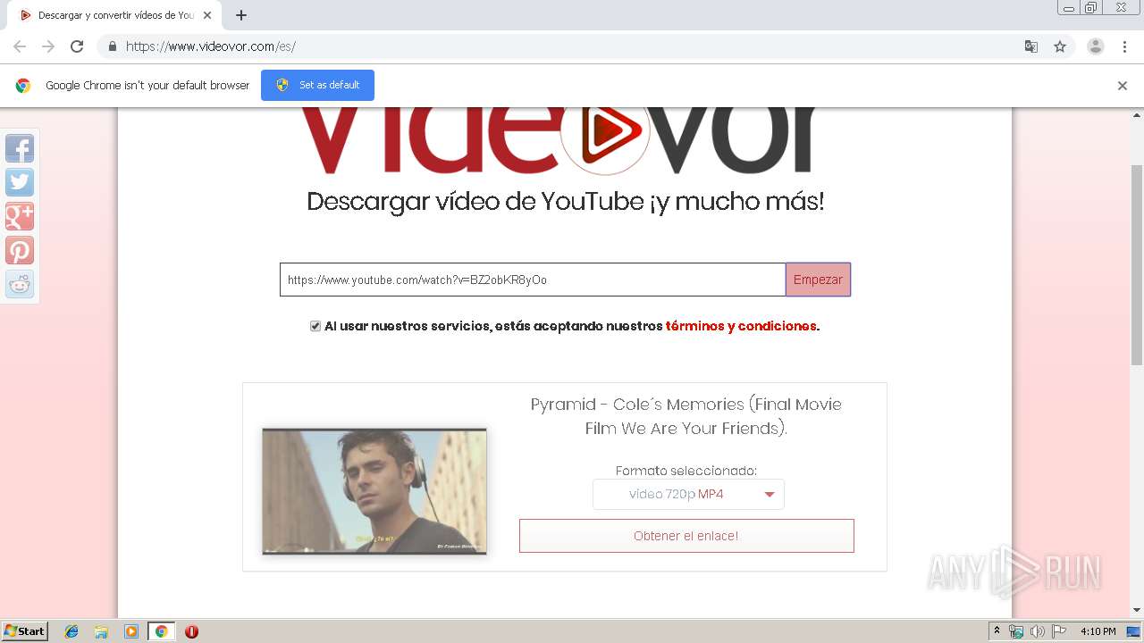This screenshot has height=643, width=1144.
Task: Click the taskbar clock showing 4:10 PM
Action: click(1098, 631)
